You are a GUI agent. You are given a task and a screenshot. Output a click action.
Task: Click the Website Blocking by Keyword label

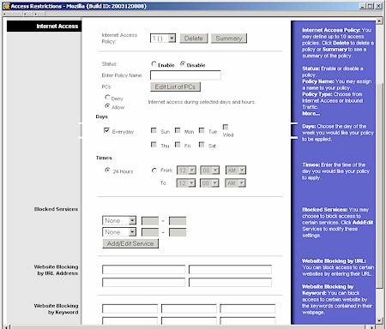(x=57, y=309)
